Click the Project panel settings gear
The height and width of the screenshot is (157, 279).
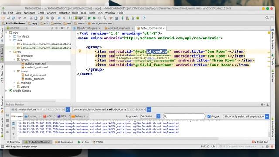[x=62, y=28]
